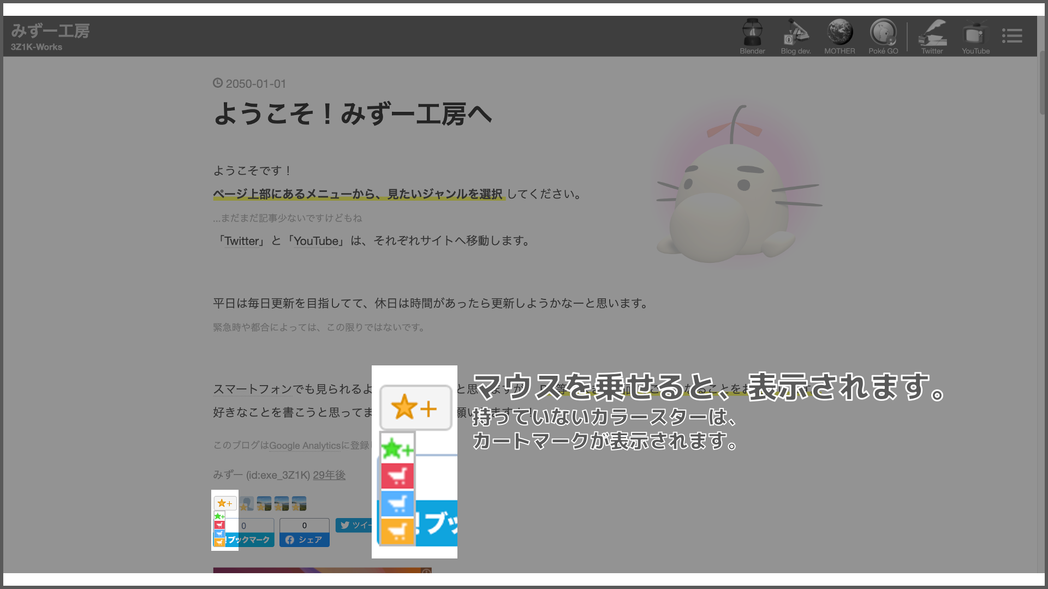Click the 29年後 timestamp link
The height and width of the screenshot is (589, 1048).
[329, 475]
